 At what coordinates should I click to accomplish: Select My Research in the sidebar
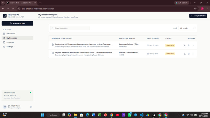coord(17,38)
